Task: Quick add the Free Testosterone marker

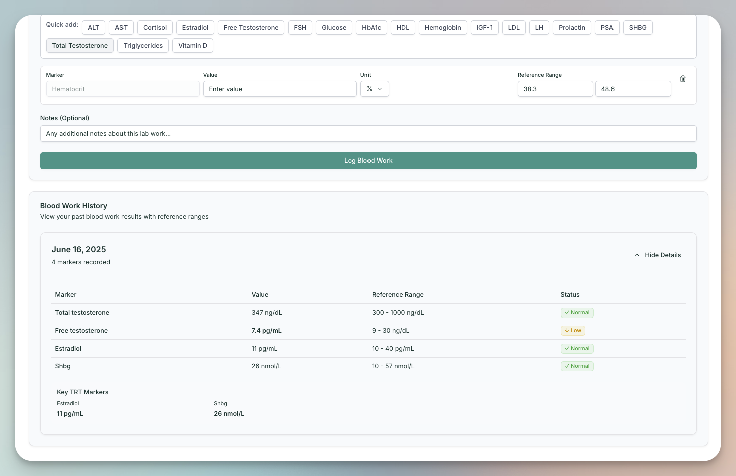Action: coord(251,27)
